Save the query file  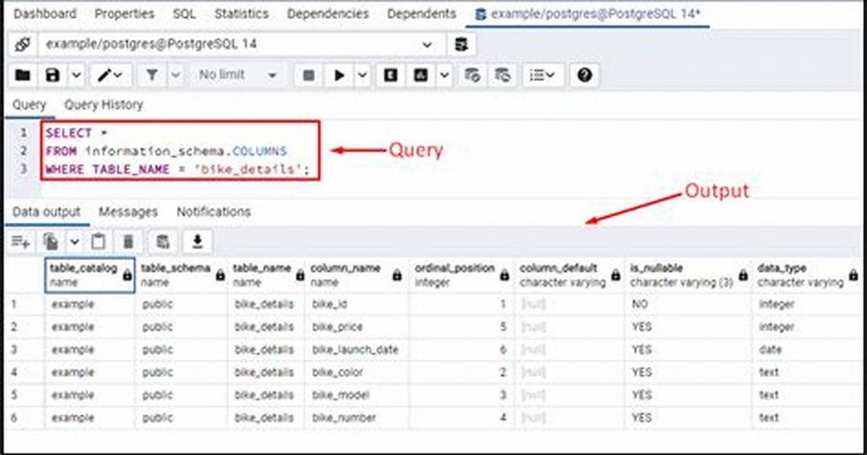click(52, 75)
